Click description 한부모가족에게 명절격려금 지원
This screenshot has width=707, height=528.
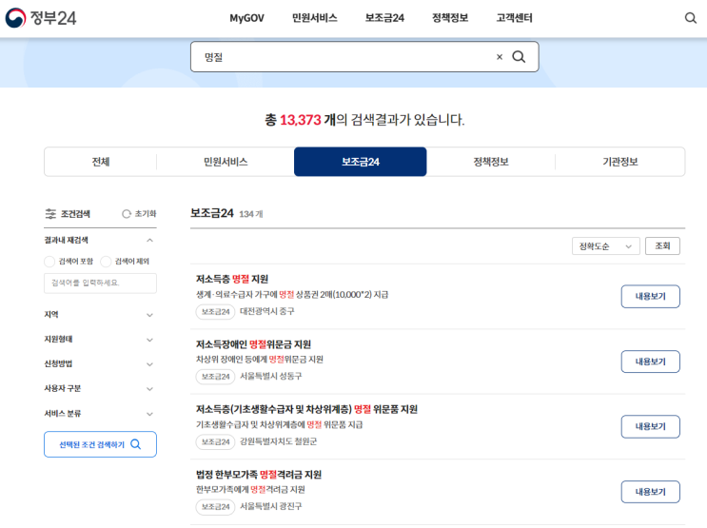click(250, 490)
